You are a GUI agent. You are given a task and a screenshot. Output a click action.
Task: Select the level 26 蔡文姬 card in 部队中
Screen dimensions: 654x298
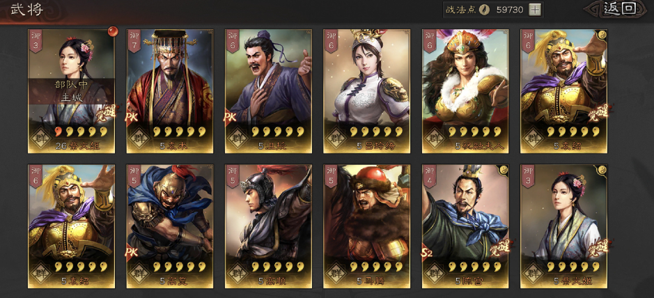[71, 91]
